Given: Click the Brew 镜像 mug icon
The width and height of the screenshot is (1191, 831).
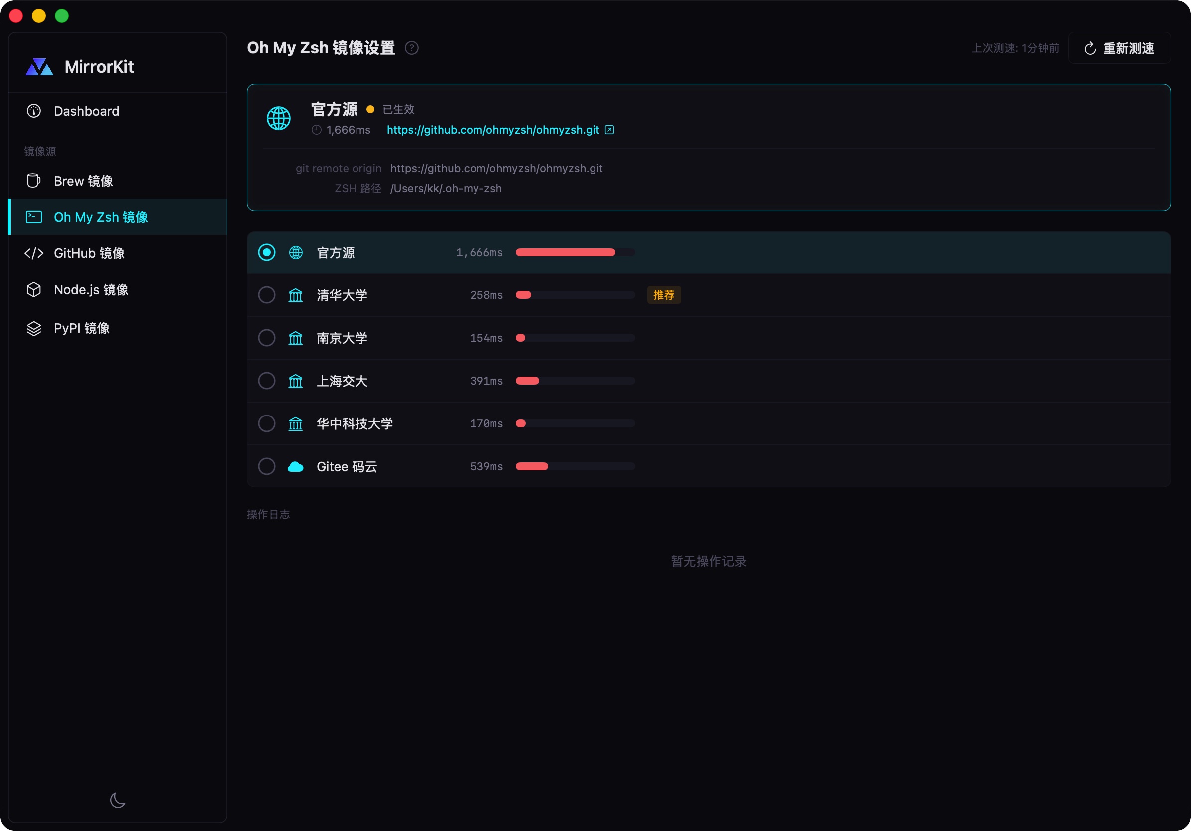Looking at the screenshot, I should [x=34, y=181].
